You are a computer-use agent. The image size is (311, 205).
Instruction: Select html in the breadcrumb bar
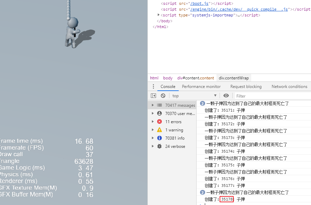point(154,78)
